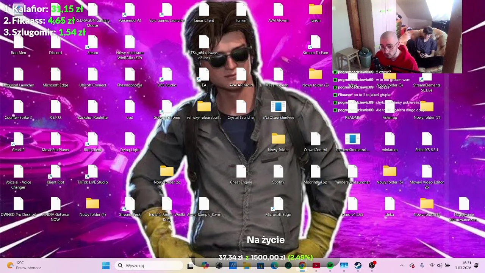Open the Windows Start menu
The height and width of the screenshot is (273, 485).
(106, 265)
